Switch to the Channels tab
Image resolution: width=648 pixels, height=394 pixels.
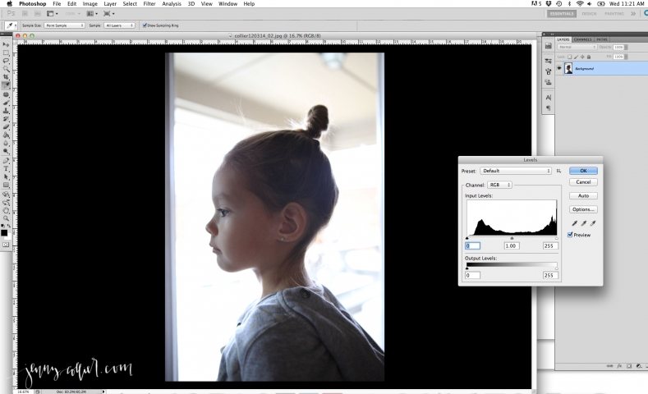click(x=582, y=39)
